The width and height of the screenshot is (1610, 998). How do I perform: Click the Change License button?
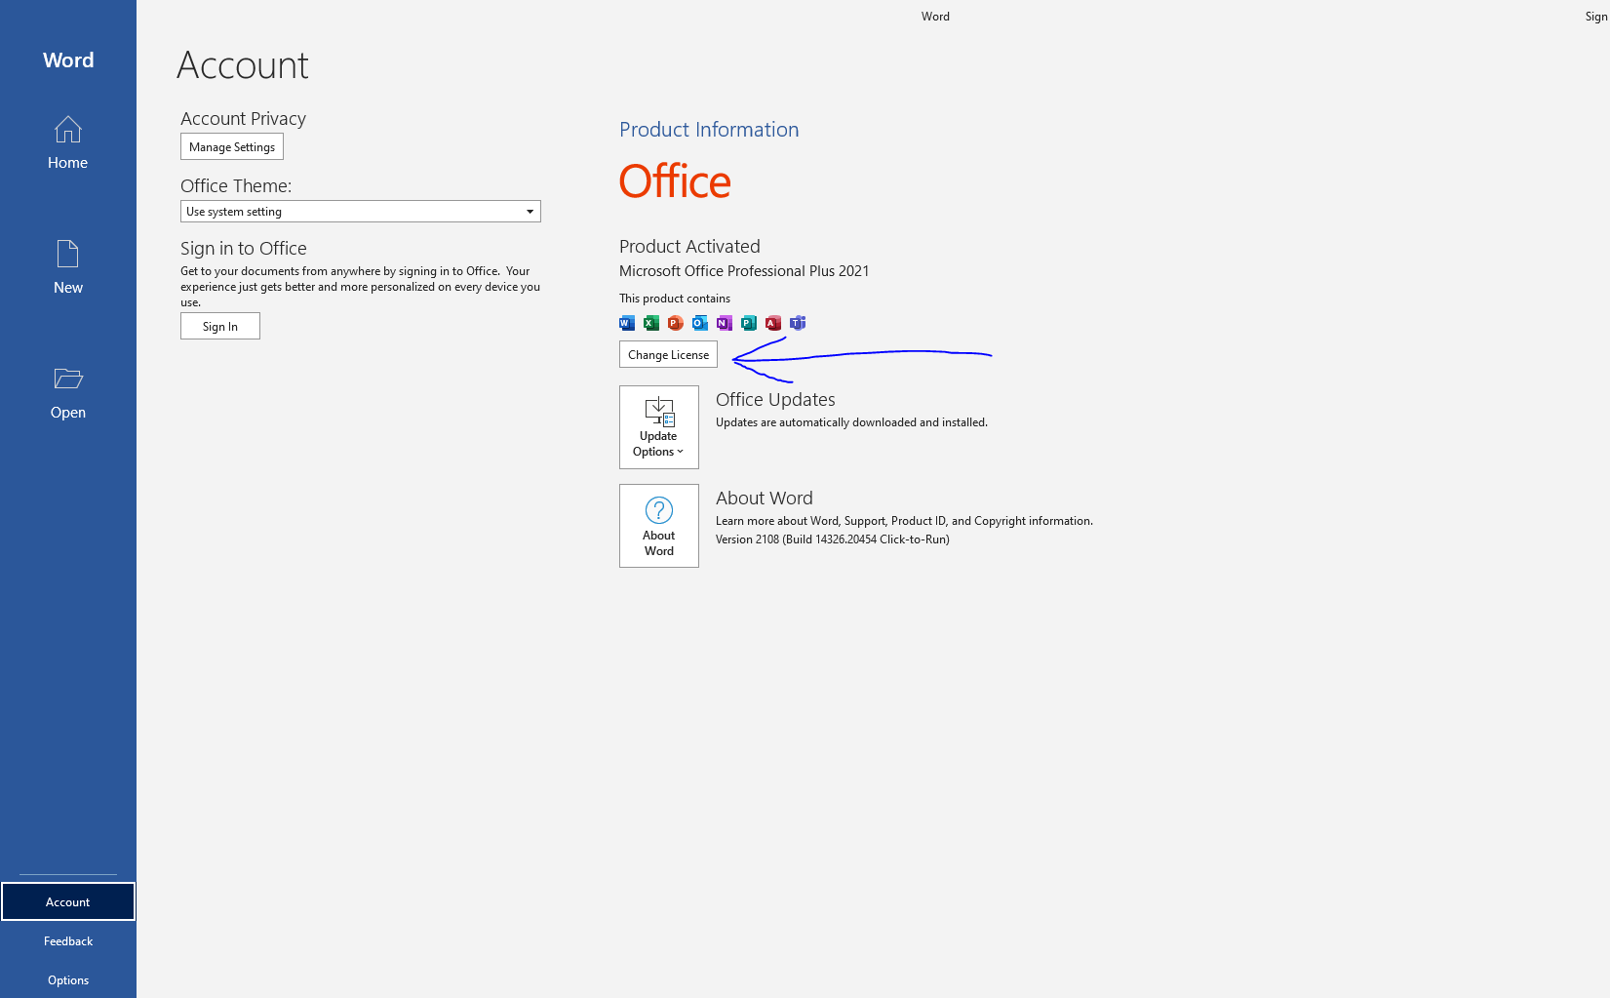668,354
